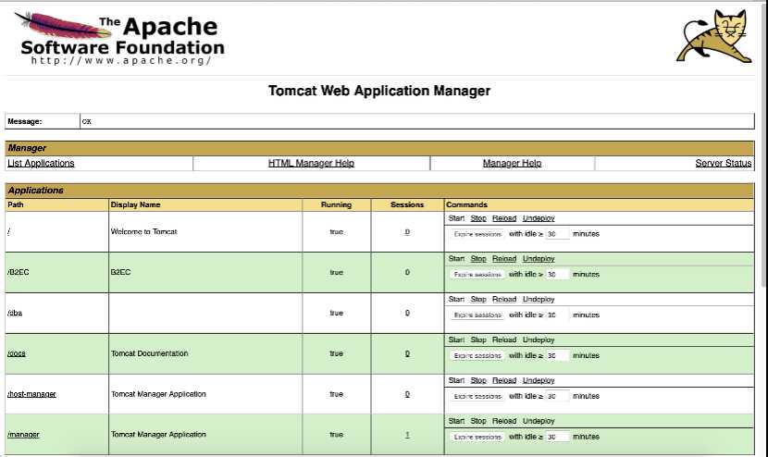The height and width of the screenshot is (457, 768).
Task: Open the /host-manager path link
Action: [31, 394]
